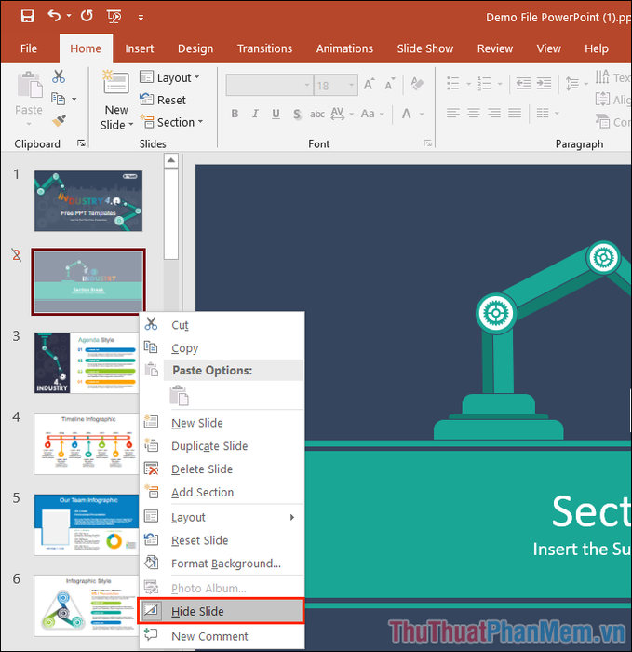Toggle Underline formatting
This screenshot has width=632, height=652.
coord(276,114)
